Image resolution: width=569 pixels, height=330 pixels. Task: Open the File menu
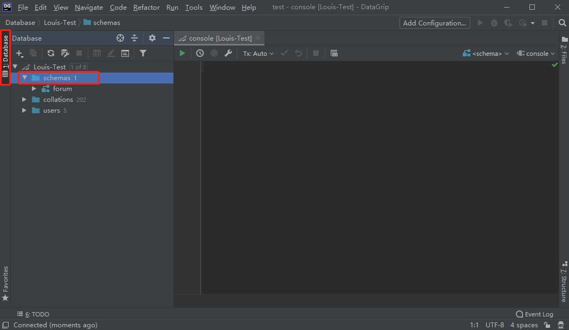tap(23, 7)
